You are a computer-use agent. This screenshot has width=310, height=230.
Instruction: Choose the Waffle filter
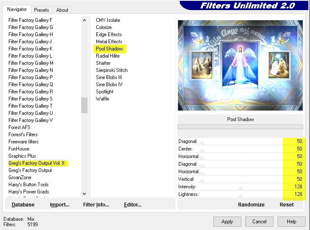click(102, 98)
